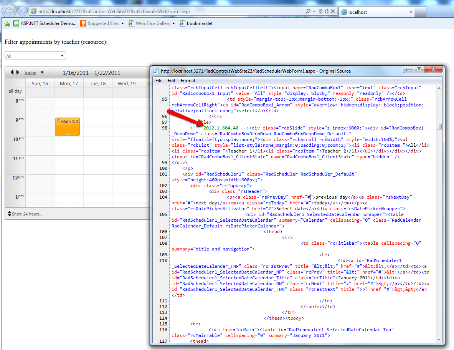Click the browser Forward arrow button
454x350 pixels.
[23, 11]
